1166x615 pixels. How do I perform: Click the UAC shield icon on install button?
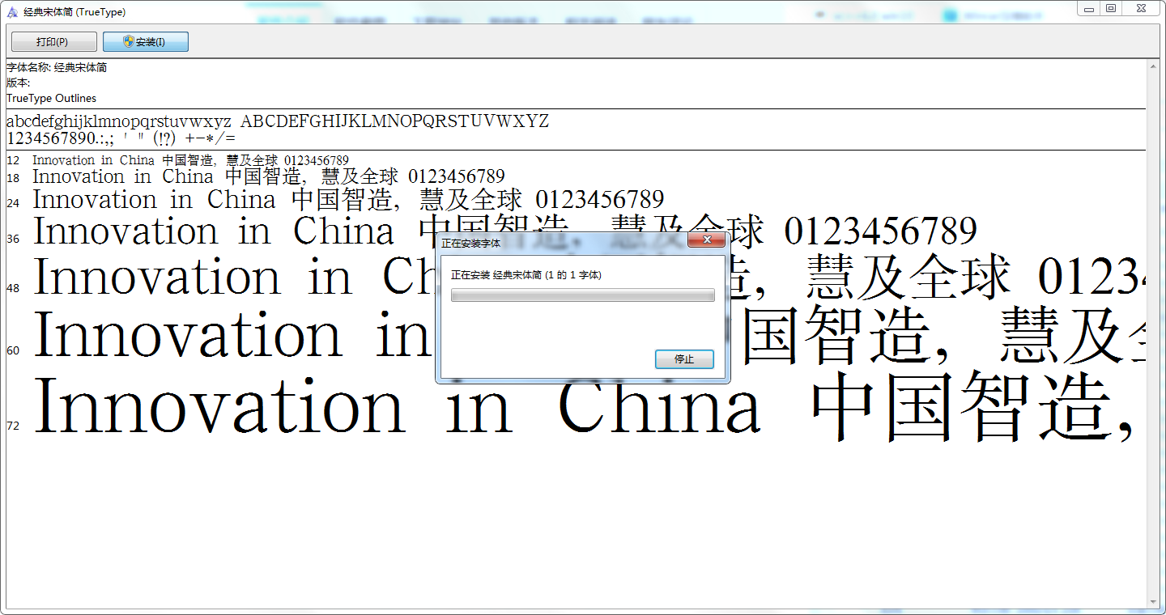[x=128, y=41]
